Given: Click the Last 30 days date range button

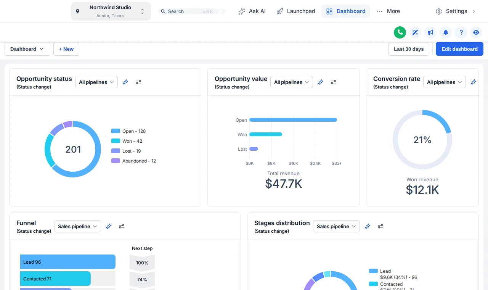Looking at the screenshot, I should [x=409, y=49].
